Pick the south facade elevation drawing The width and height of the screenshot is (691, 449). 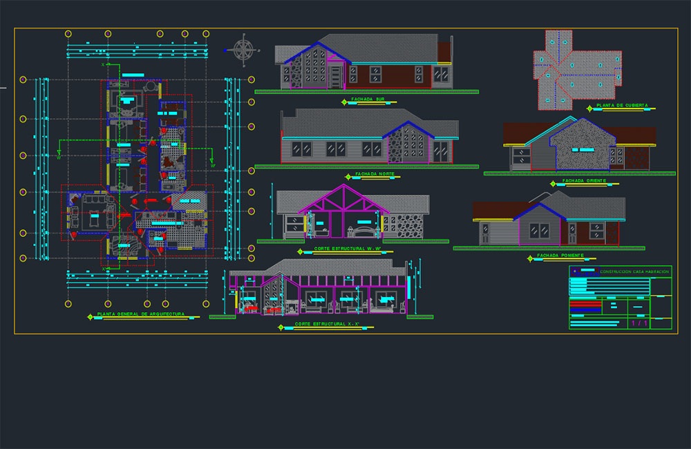[x=367, y=63]
